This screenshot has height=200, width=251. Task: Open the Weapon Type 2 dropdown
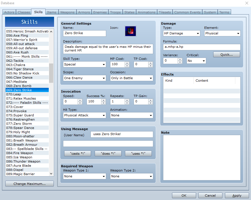[132, 176]
